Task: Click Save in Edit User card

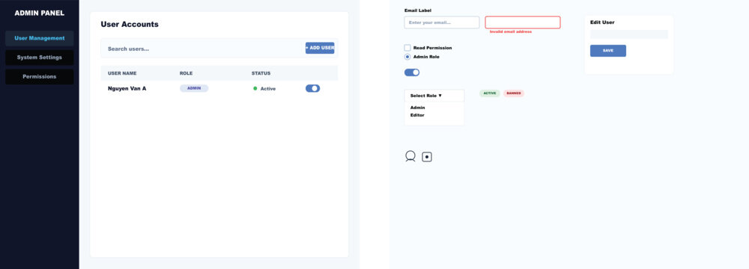Action: (608, 51)
